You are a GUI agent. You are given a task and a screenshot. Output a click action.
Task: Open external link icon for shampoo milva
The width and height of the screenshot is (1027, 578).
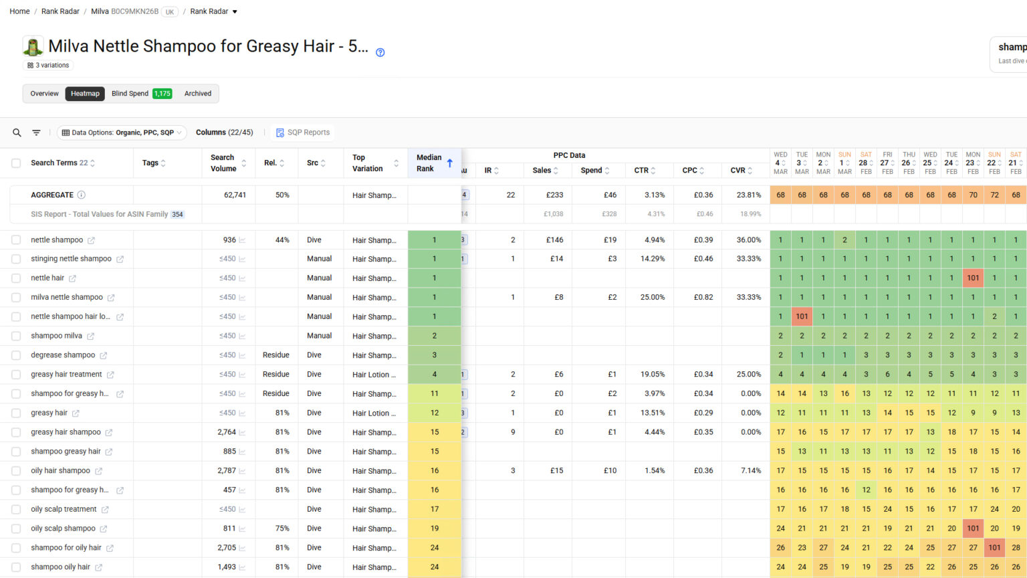pyautogui.click(x=90, y=336)
